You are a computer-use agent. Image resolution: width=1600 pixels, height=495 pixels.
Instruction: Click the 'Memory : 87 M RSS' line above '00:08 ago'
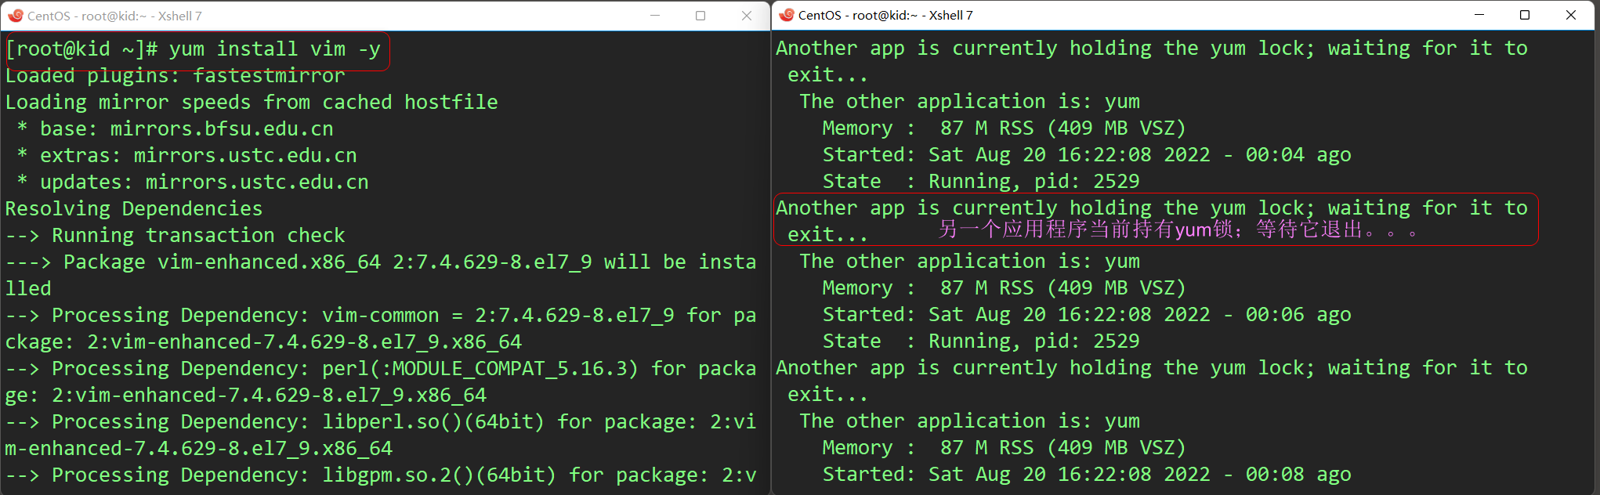[x=1005, y=448]
